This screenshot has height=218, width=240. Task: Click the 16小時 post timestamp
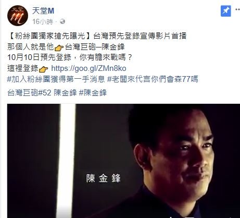coord(43,21)
